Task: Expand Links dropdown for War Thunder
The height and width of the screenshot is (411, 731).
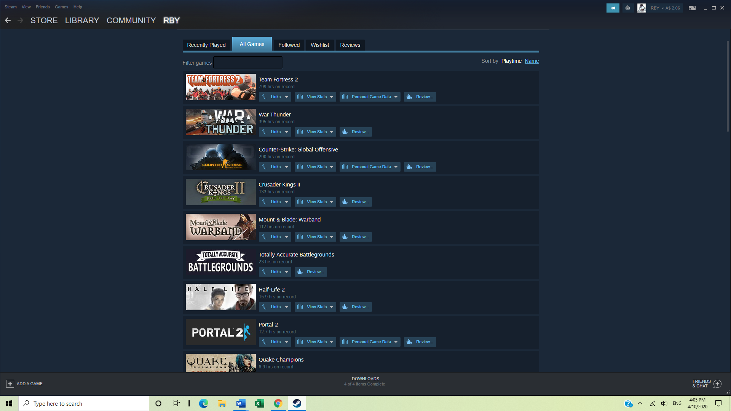Action: (275, 132)
